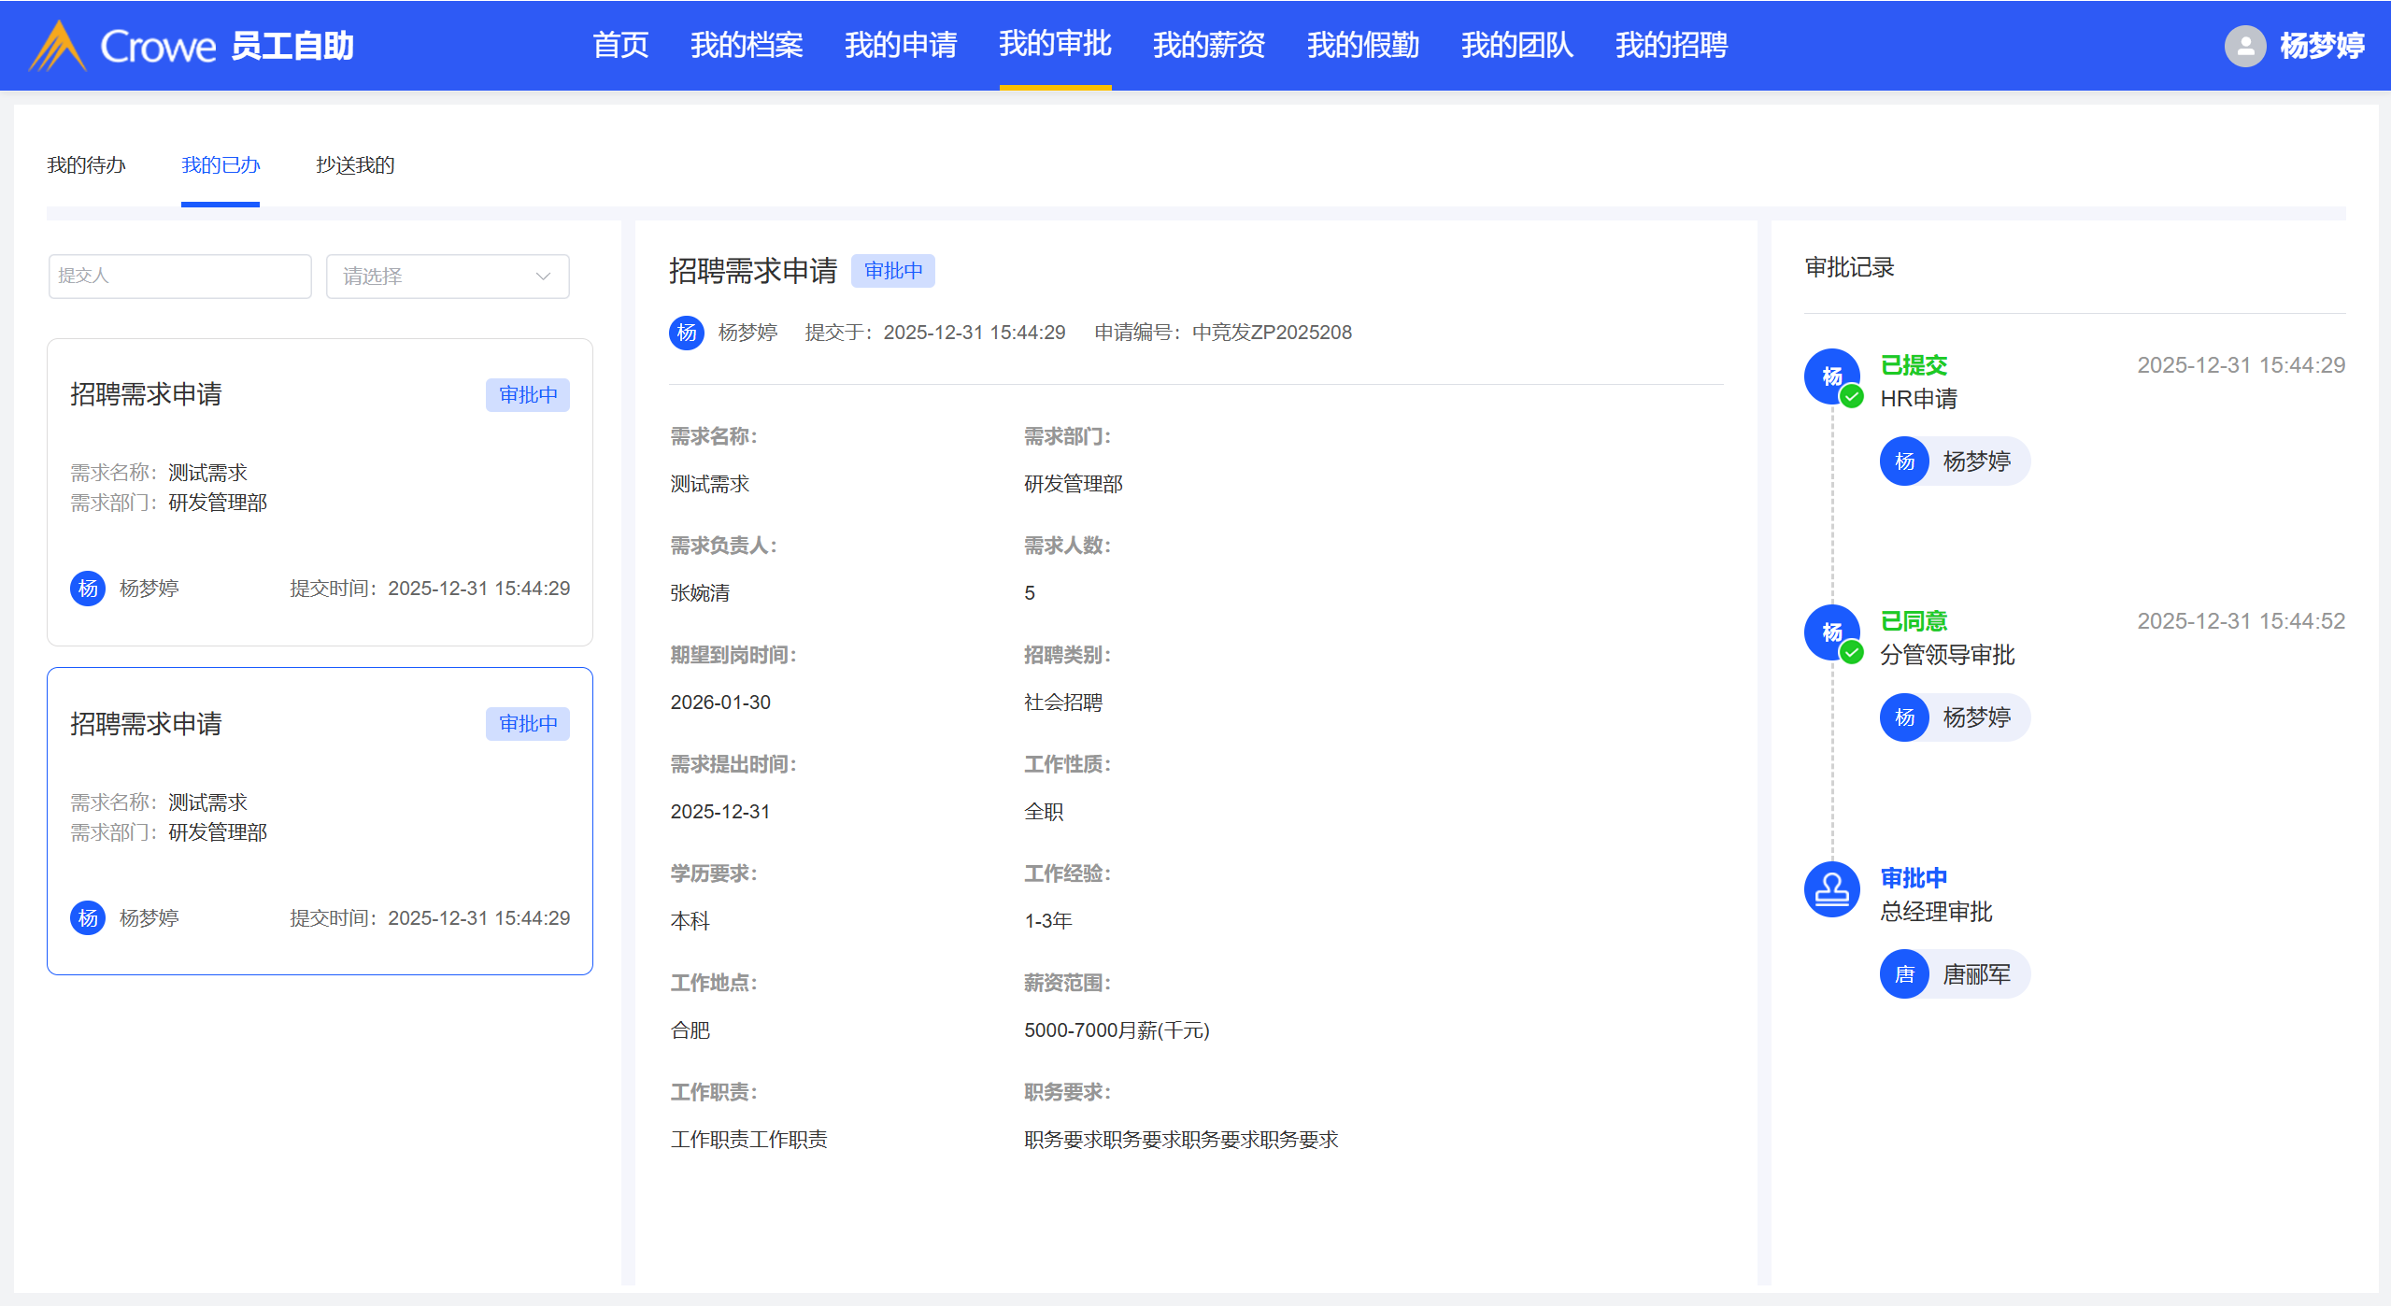The width and height of the screenshot is (2391, 1306).
Task: Click the 审批中 badge beside detail title
Action: [892, 271]
